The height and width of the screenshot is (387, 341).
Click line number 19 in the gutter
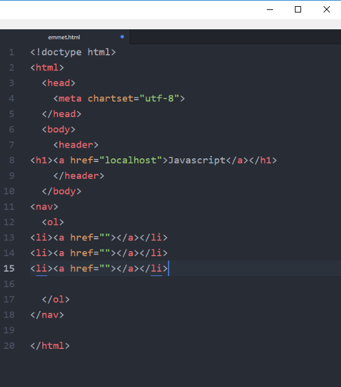point(9,330)
